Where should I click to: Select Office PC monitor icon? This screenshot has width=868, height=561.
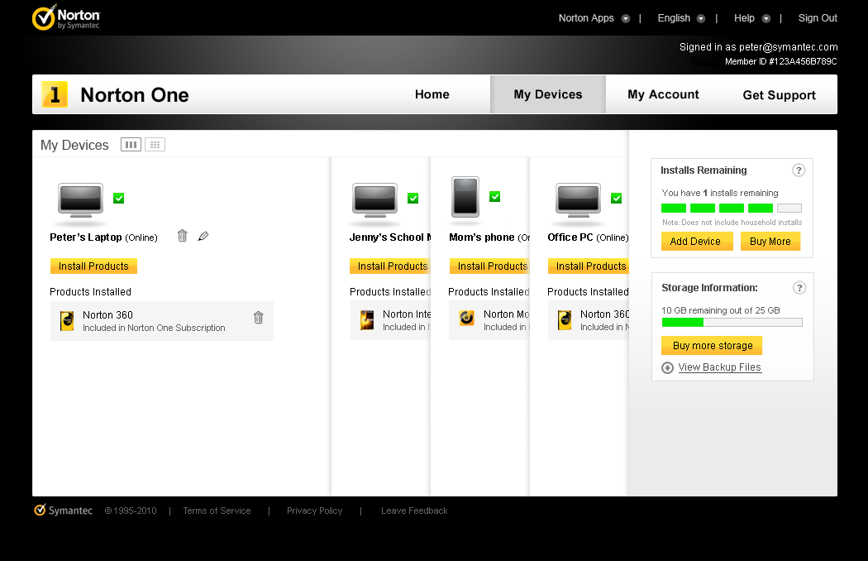578,201
